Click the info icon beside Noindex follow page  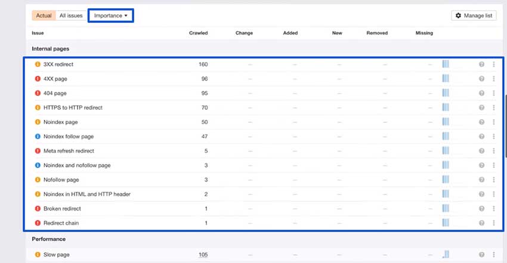[38, 137]
